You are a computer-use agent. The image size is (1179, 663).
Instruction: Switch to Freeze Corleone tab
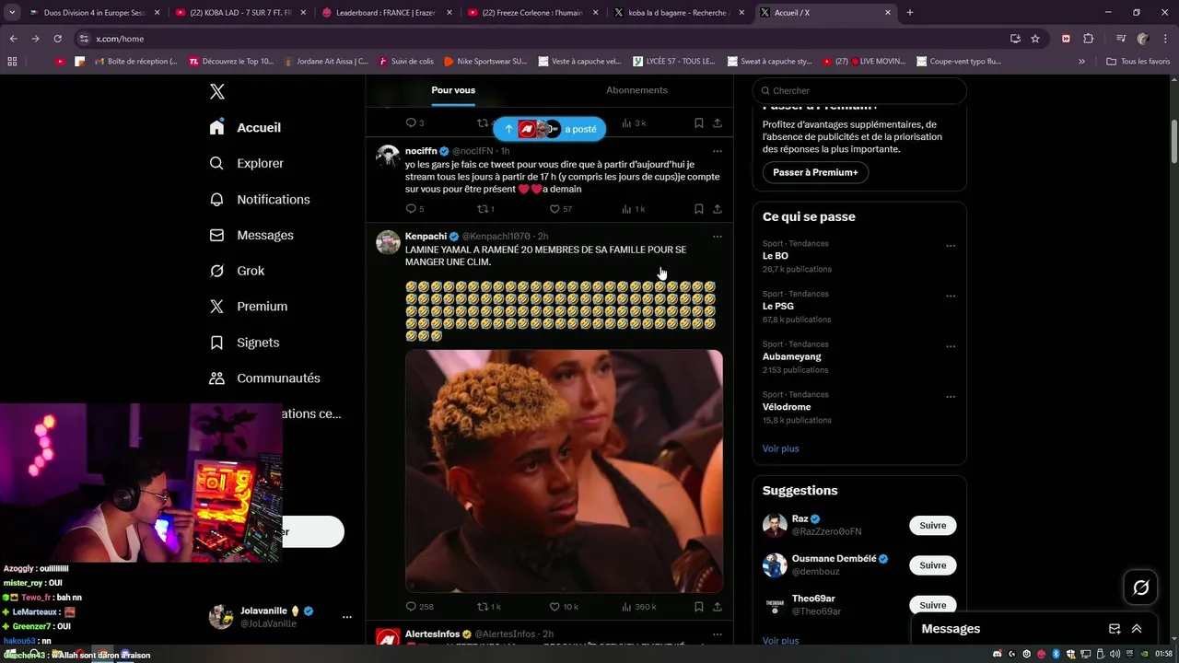[532, 13]
